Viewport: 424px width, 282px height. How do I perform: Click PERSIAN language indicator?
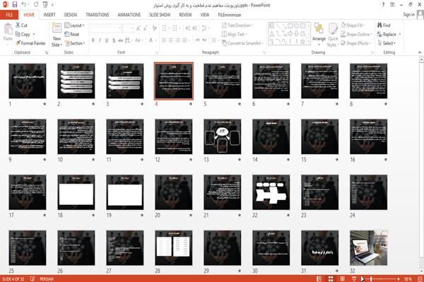point(46,278)
